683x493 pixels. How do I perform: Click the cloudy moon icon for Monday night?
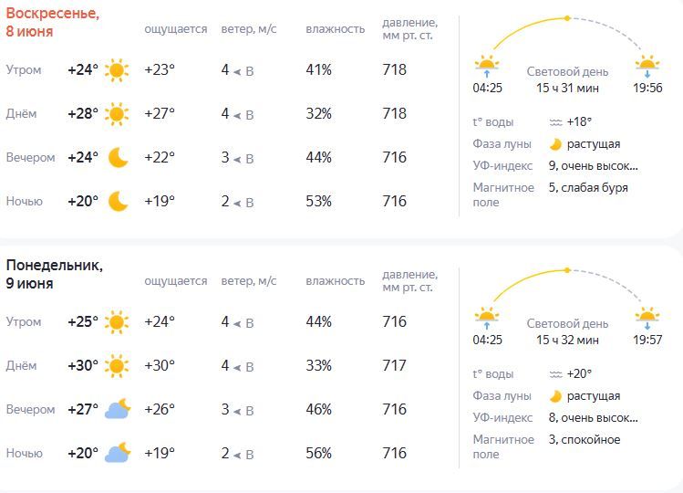coord(118,453)
